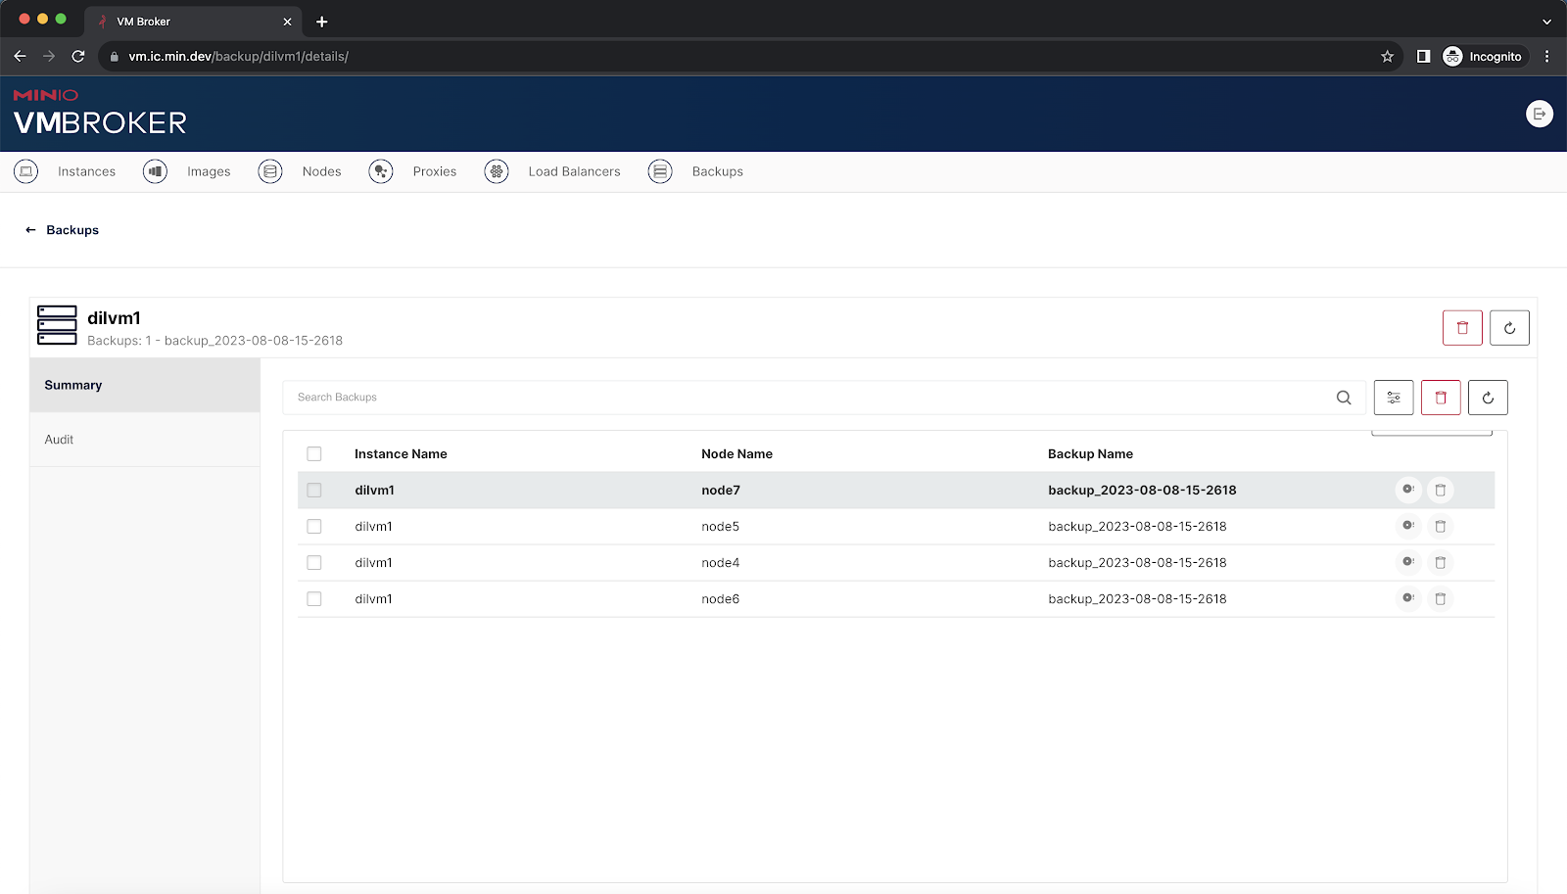Toggle the select-all checkbox in table header
Viewport: 1567px width, 894px height.
click(x=314, y=454)
